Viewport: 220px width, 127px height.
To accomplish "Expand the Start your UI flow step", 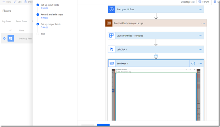I will [156, 9].
